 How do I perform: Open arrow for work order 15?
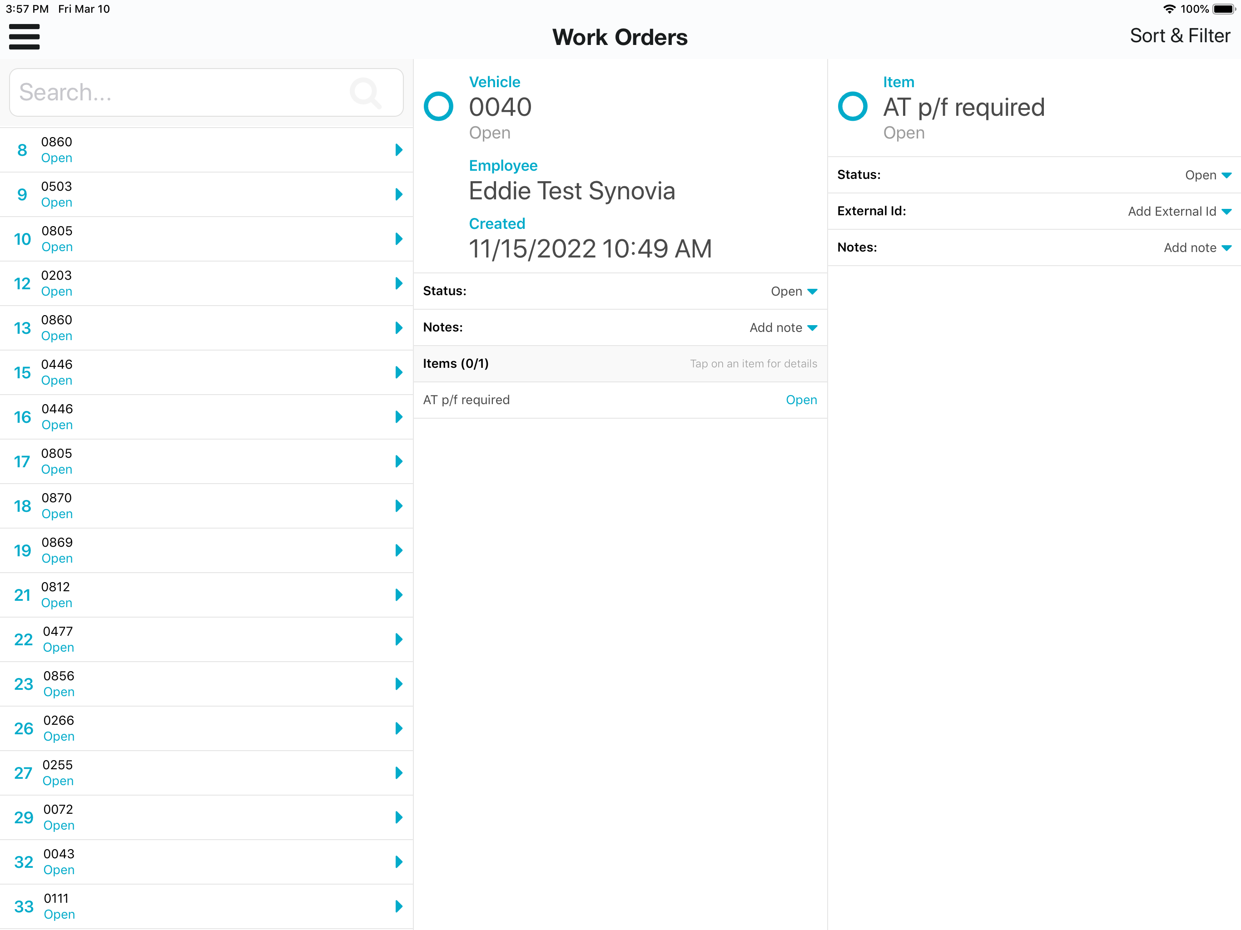click(399, 372)
